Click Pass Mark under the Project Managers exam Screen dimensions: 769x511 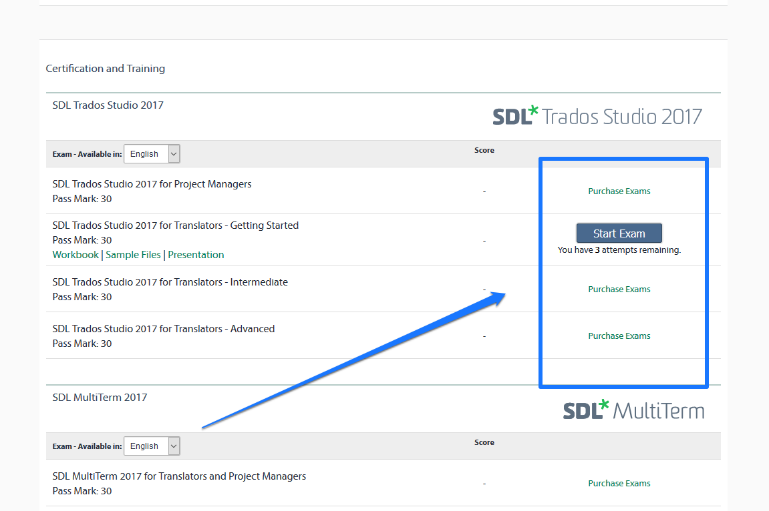[x=82, y=199]
